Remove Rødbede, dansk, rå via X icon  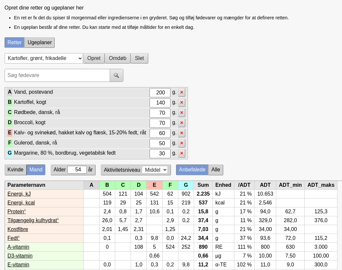[x=182, y=113]
